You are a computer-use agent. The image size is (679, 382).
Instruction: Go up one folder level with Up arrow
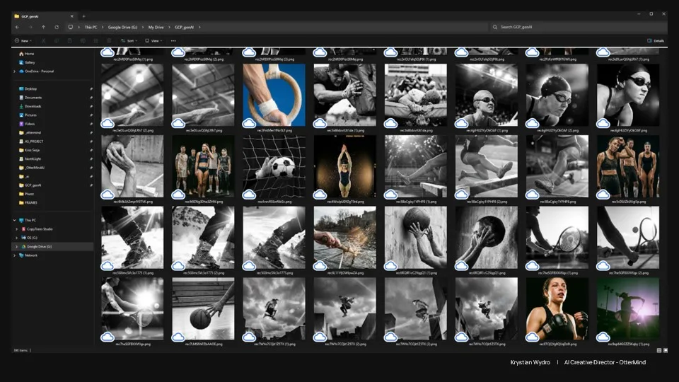(43, 27)
